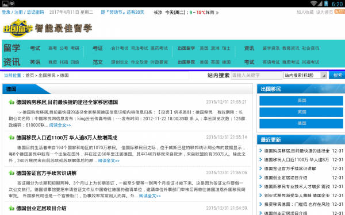Click 阅读全文 for 德国签证 article
The width and height of the screenshot is (345, 215).
[150, 196]
